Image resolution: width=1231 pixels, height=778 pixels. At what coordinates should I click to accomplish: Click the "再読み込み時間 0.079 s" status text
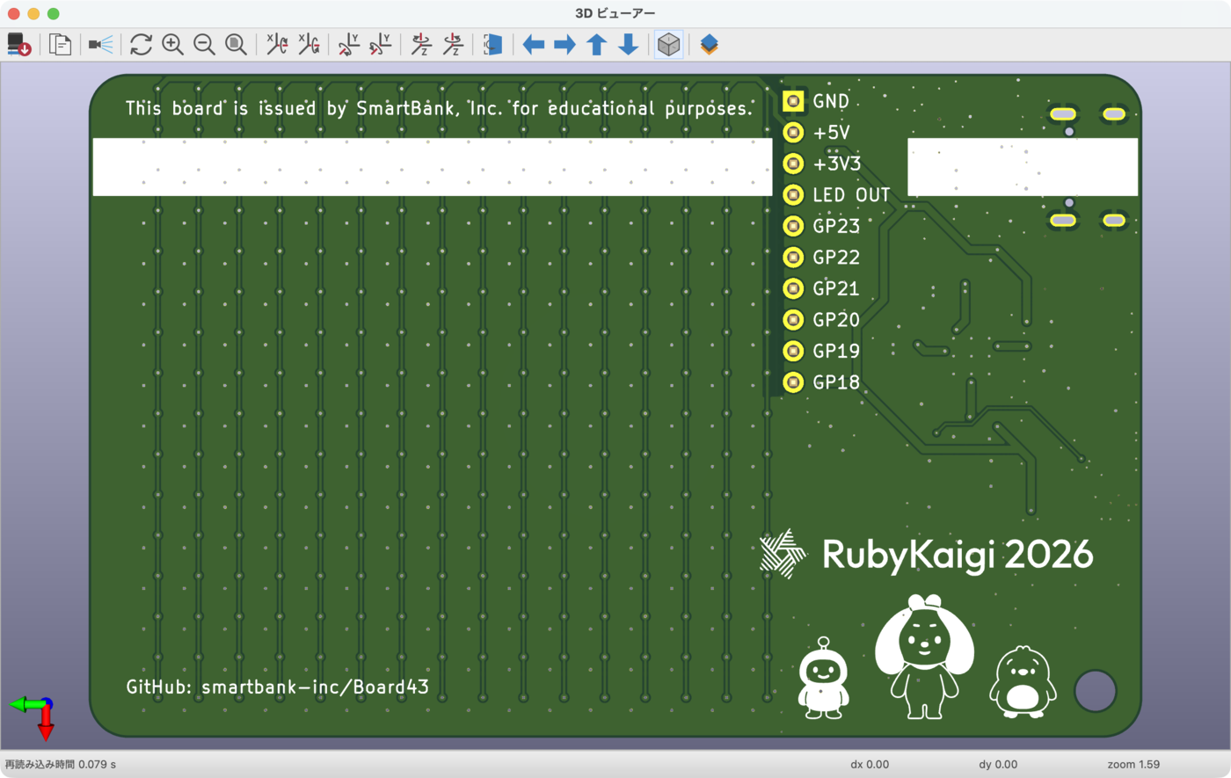coord(61,765)
